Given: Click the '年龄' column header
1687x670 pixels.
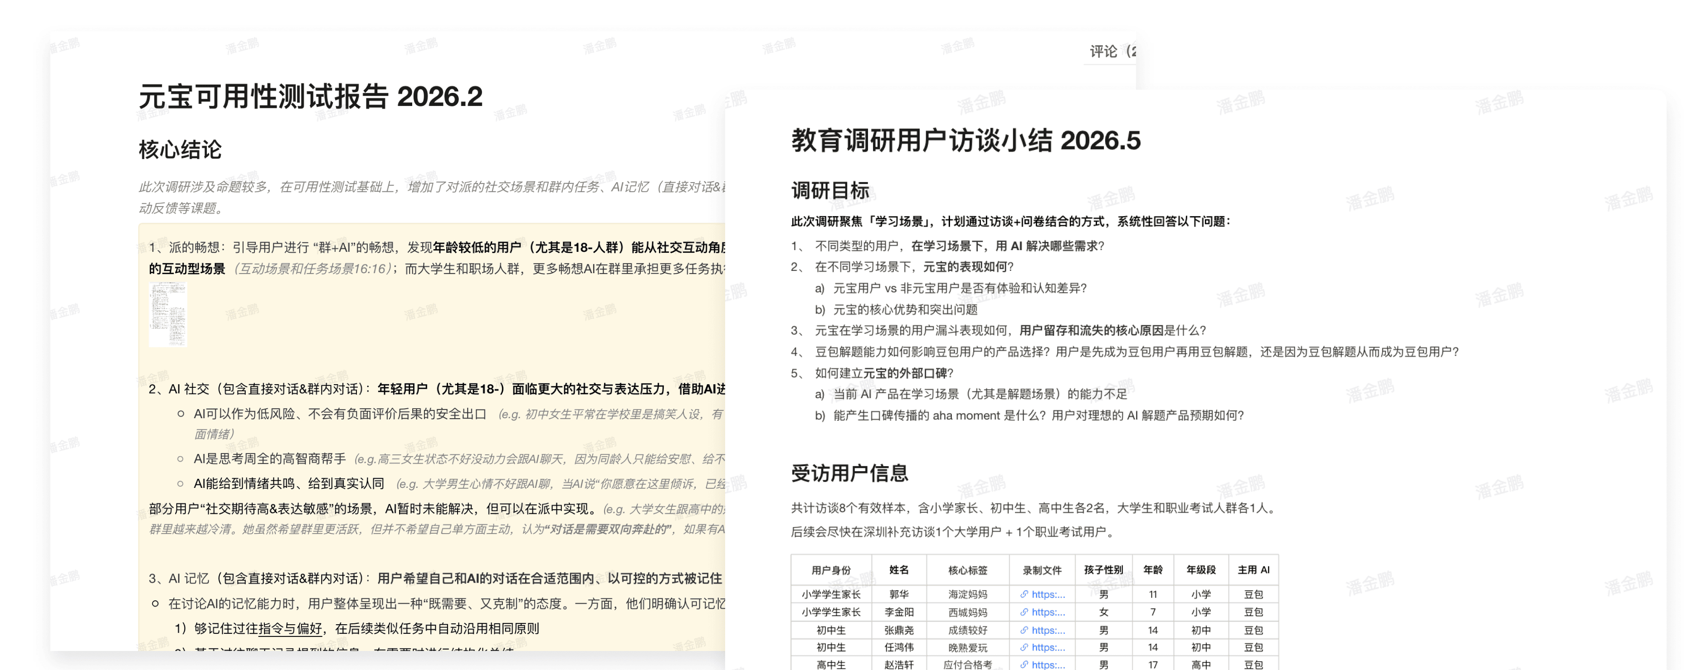Looking at the screenshot, I should pos(1153,570).
